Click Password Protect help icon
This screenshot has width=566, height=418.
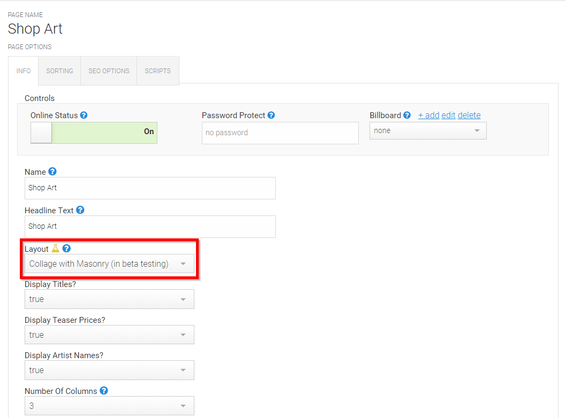click(271, 115)
